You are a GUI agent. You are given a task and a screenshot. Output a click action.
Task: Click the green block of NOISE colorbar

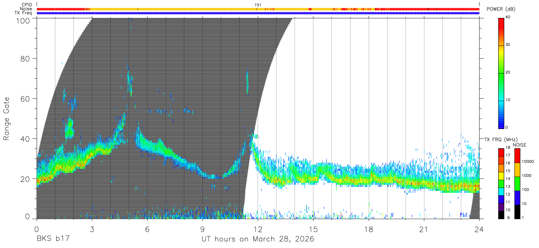(517, 184)
